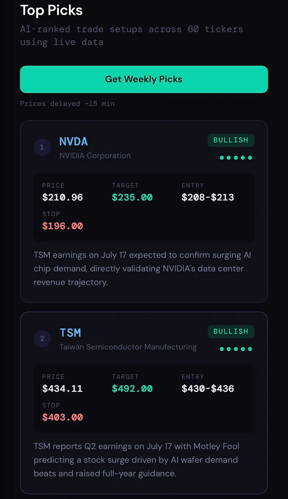Select TSM stop price $403.00
This screenshot has width=288, height=499.
(63, 417)
